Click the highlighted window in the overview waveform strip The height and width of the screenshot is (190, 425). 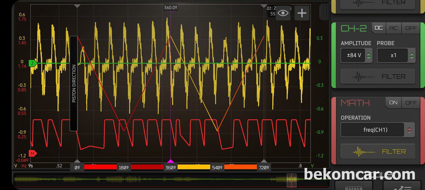click(x=292, y=180)
